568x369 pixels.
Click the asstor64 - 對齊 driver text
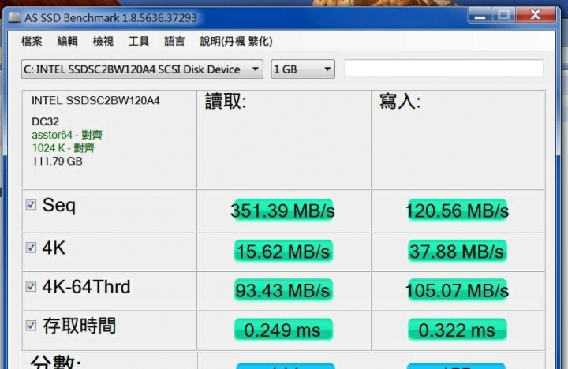[x=67, y=135]
